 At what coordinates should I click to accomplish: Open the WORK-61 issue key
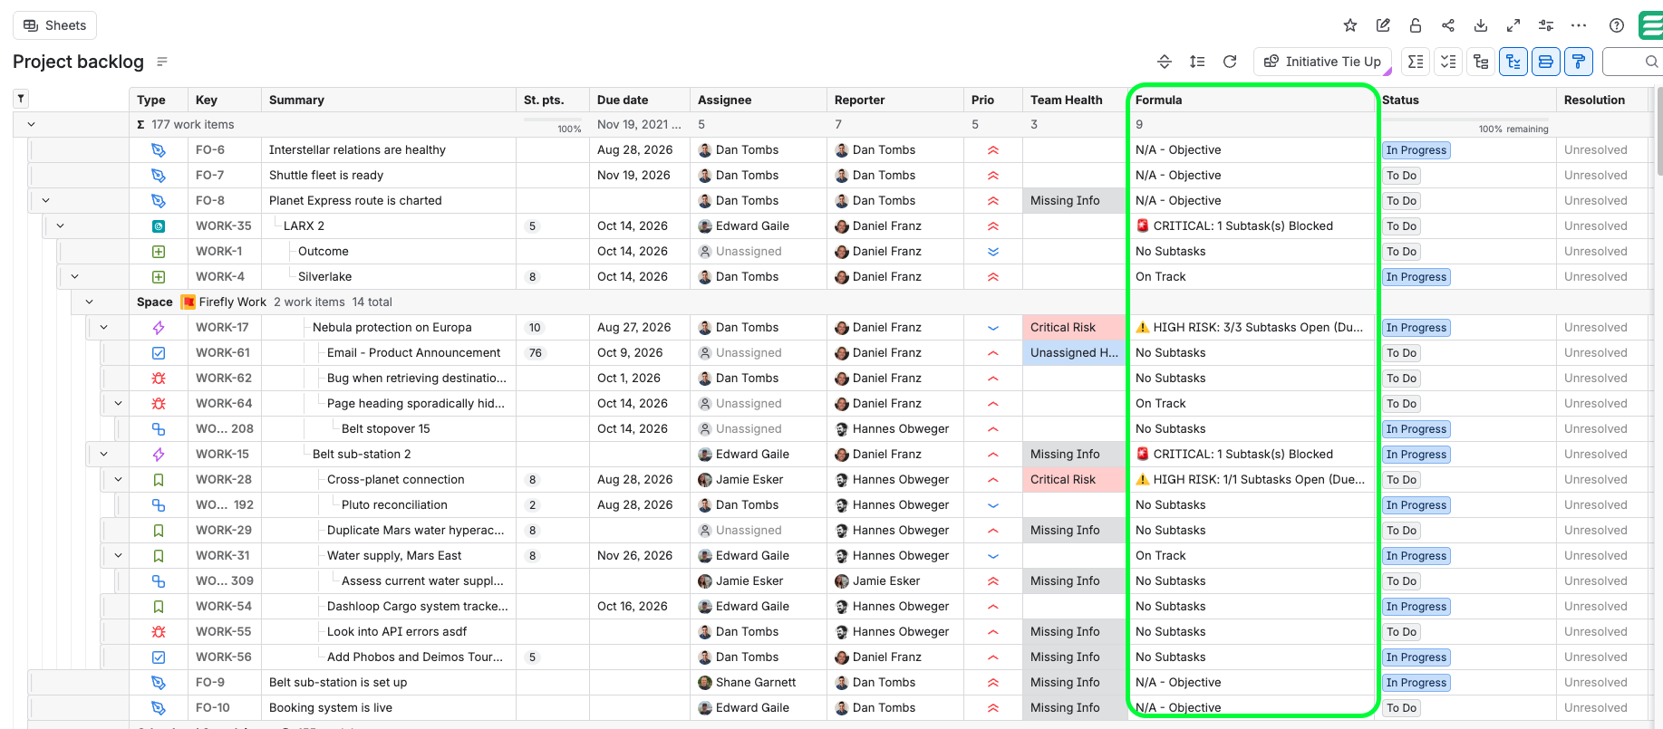pos(223,352)
